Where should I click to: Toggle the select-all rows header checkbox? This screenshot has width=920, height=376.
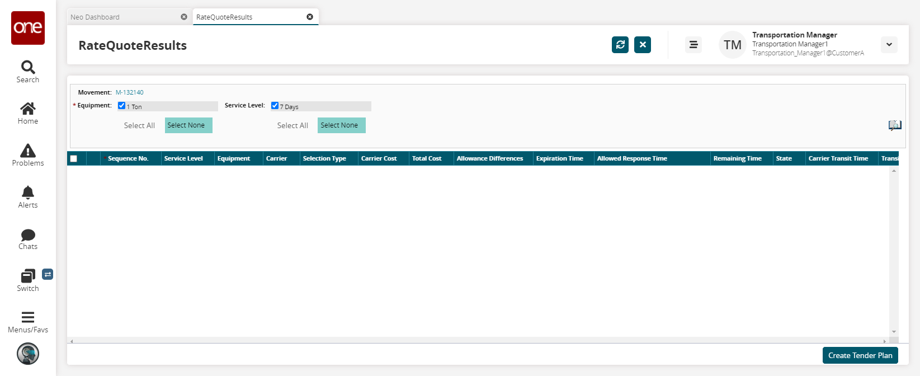tap(74, 158)
